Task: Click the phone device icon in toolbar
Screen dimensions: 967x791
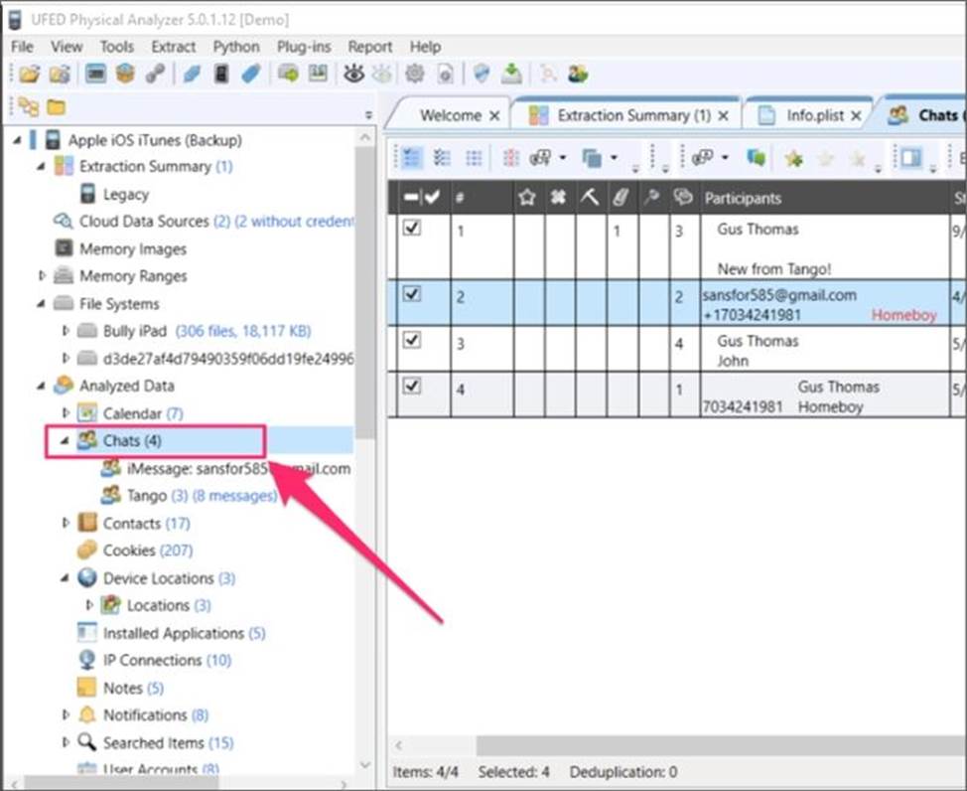Action: (221, 74)
